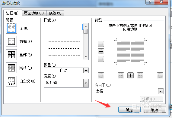Select the 方框(X) box border icon

coord(11,41)
